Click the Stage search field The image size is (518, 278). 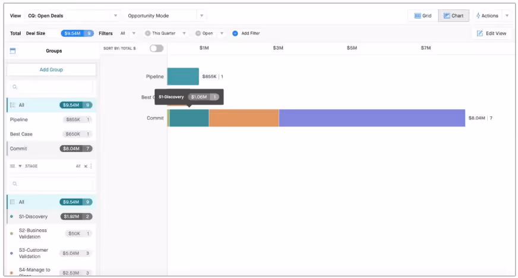coord(51,184)
